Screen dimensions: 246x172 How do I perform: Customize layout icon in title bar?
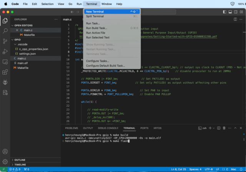241,12
